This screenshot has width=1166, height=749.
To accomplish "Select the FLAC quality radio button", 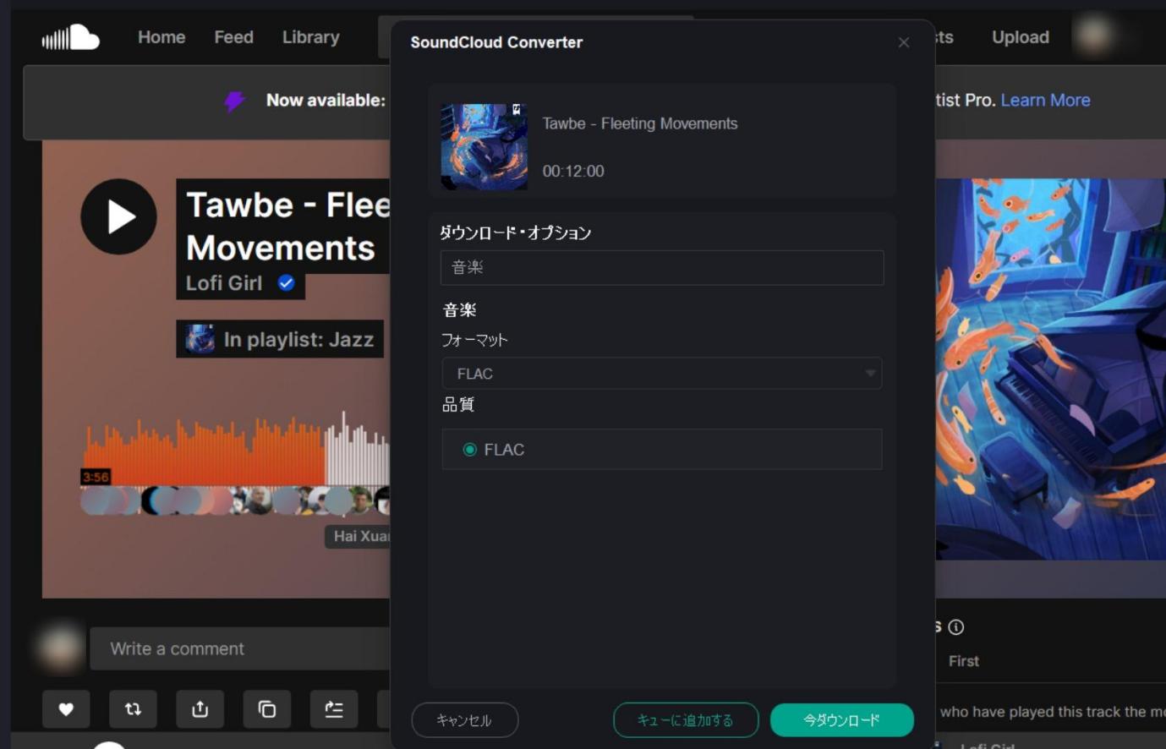I will [x=470, y=450].
